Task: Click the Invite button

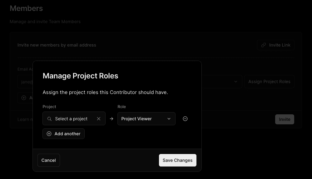Action: click(x=285, y=119)
